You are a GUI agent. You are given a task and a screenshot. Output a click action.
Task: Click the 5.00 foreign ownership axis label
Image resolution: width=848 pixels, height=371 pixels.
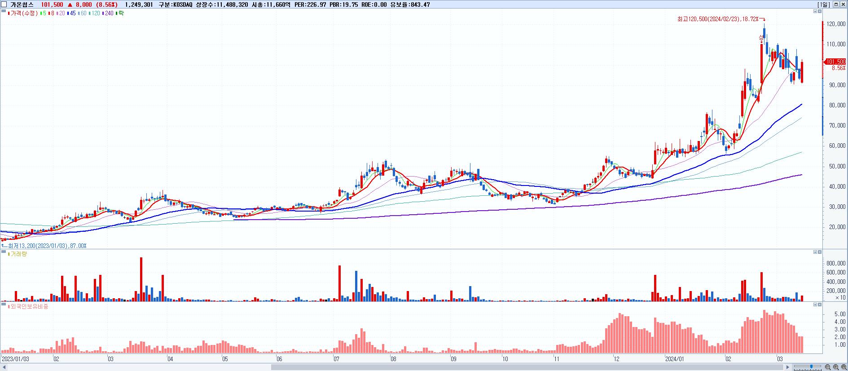point(840,314)
